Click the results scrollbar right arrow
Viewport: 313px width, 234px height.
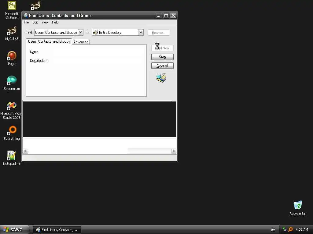tap(174, 151)
